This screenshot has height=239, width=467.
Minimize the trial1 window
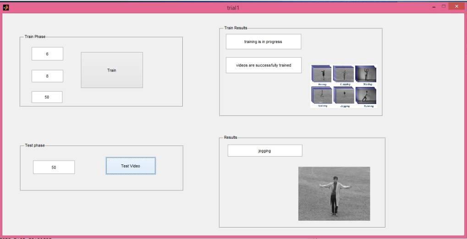point(434,6)
